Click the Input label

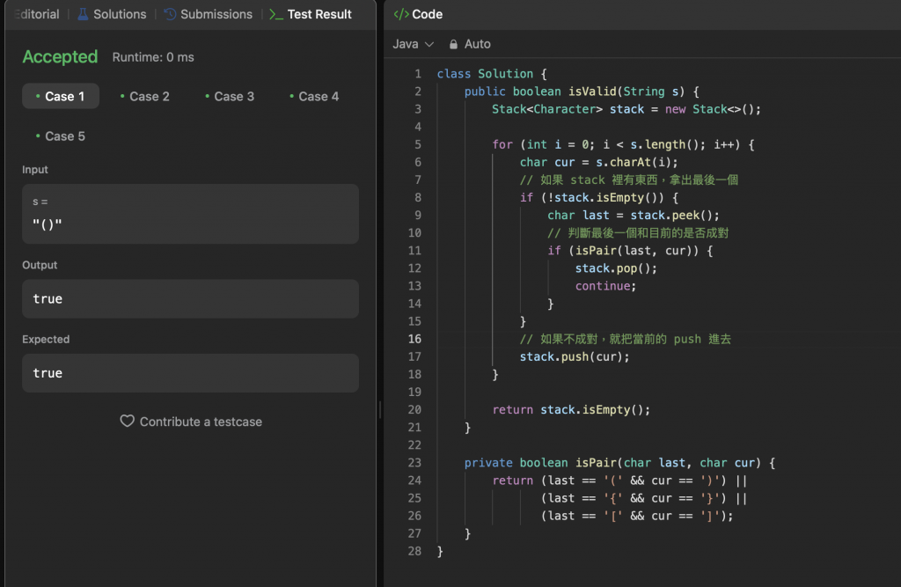35,170
